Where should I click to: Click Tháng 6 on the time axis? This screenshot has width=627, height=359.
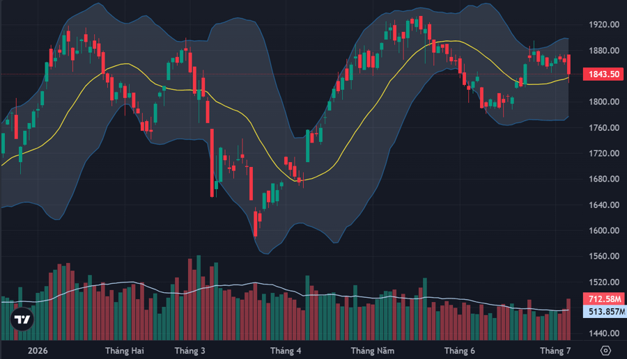460,351
